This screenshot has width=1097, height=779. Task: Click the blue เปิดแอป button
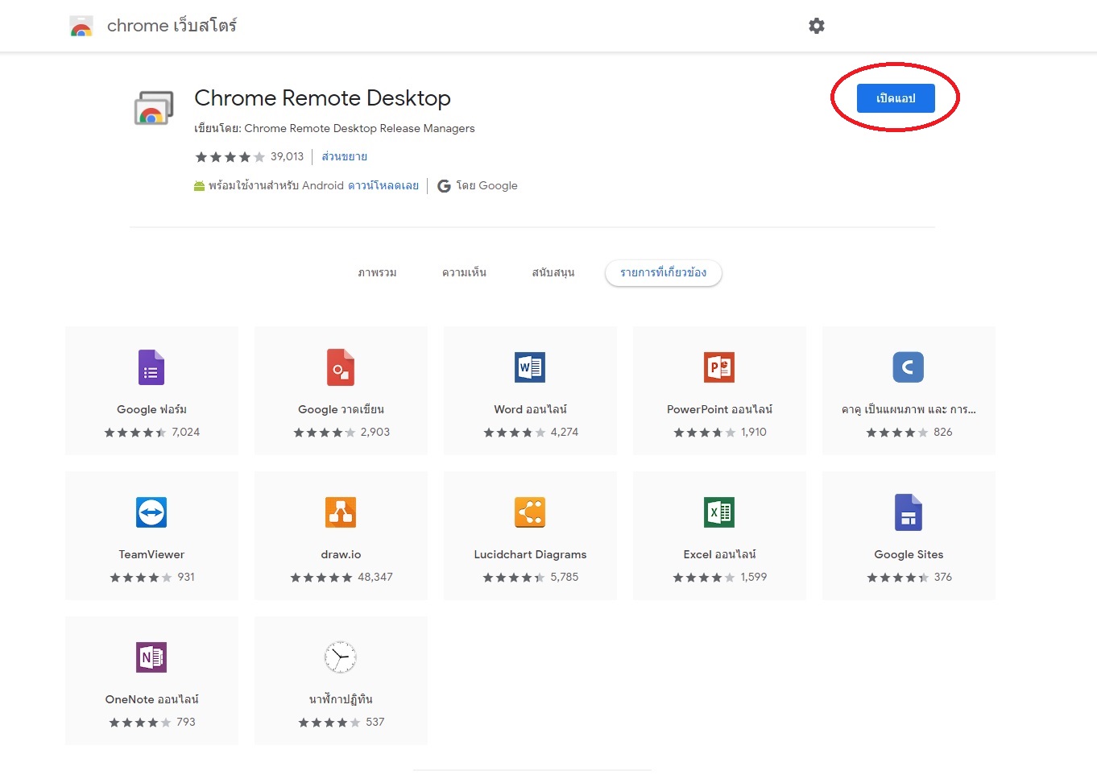pos(896,98)
